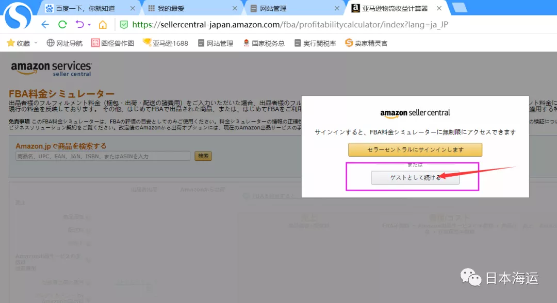Click the Amazon.jpで商品を検索する heading
557x303 pixels.
pyautogui.click(x=61, y=146)
